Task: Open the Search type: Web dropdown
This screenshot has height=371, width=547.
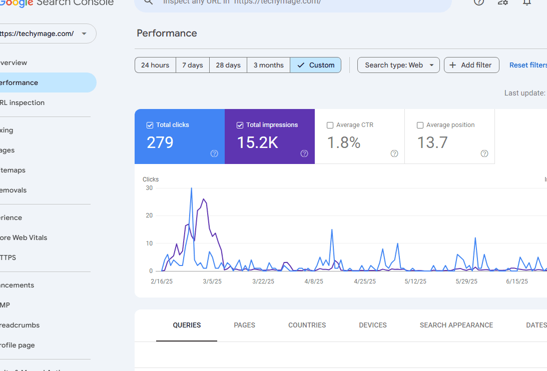Action: 398,65
